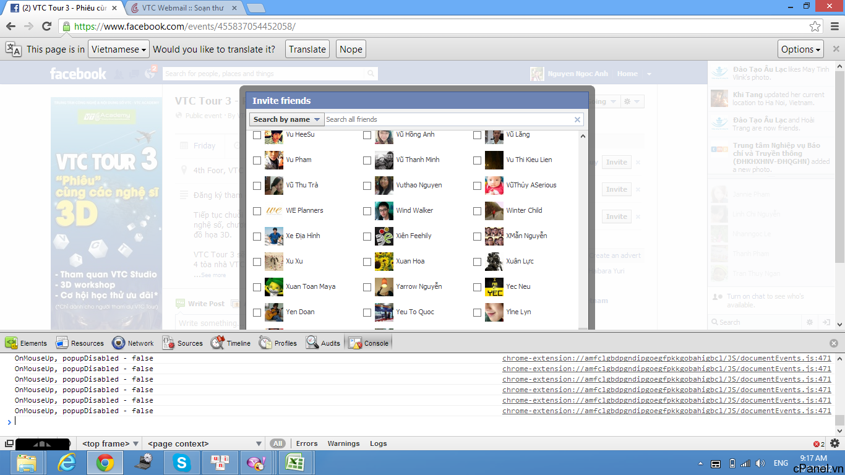
Task: Select the Console tab in DevTools
Action: click(x=369, y=343)
